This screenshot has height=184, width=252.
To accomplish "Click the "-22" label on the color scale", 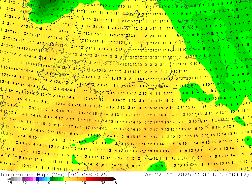I will click(x=23, y=182).
